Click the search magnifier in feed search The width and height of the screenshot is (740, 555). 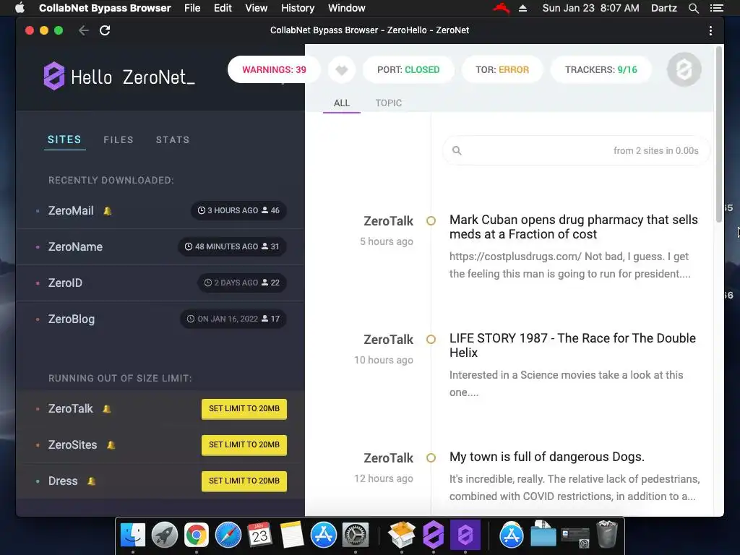tap(457, 150)
